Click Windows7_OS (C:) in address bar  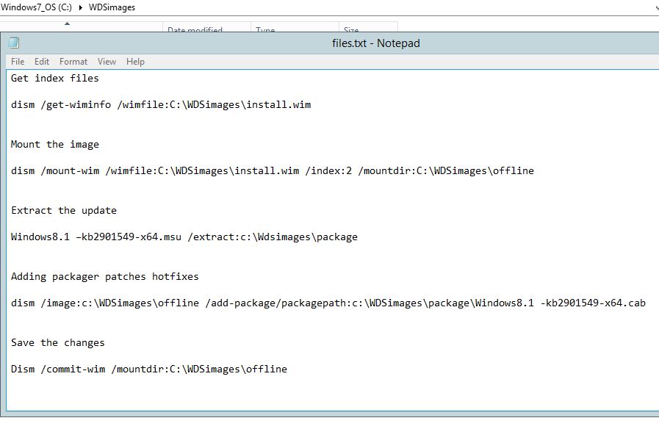(36, 7)
